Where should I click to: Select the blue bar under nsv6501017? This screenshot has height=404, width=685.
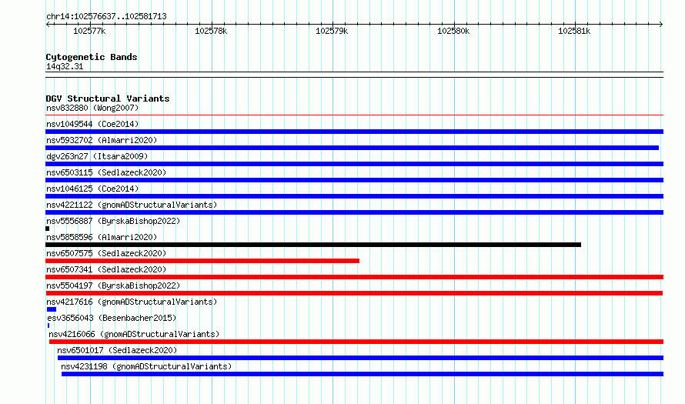pyautogui.click(x=360, y=358)
